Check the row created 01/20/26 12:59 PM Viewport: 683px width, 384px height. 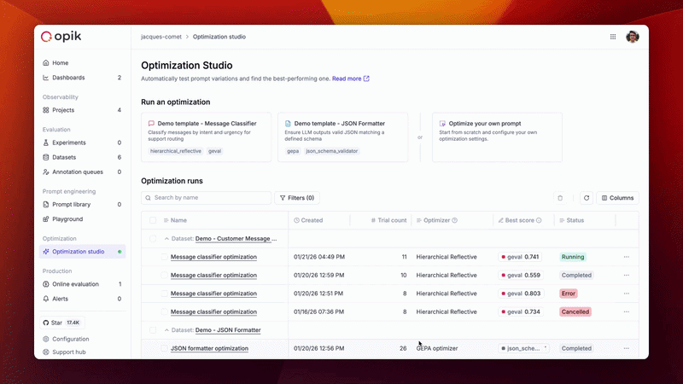(x=164, y=275)
